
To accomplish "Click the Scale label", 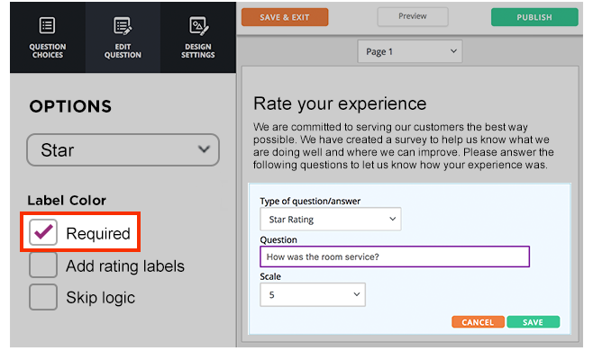I will [270, 276].
